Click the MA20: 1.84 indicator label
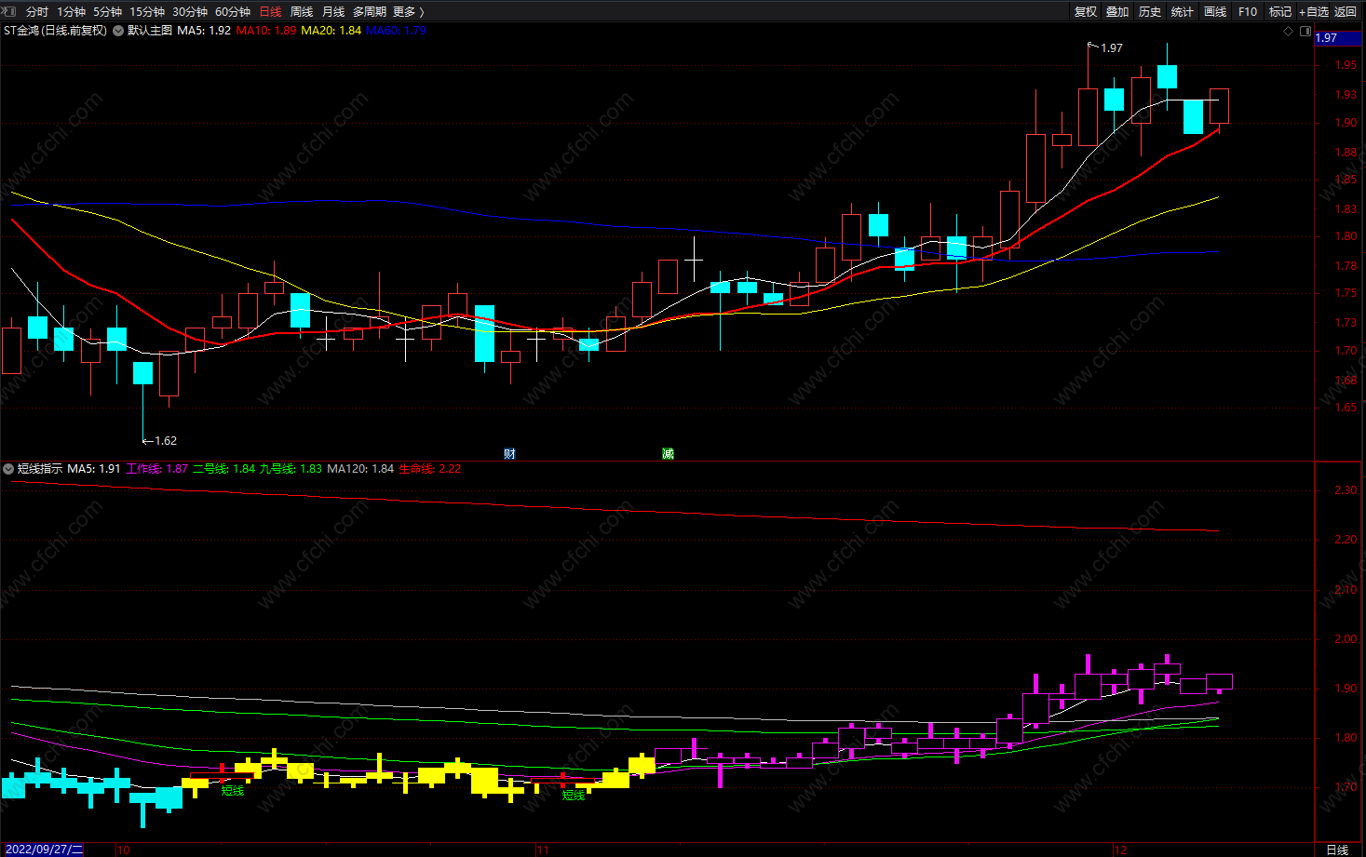The image size is (1366, 857). (x=331, y=31)
